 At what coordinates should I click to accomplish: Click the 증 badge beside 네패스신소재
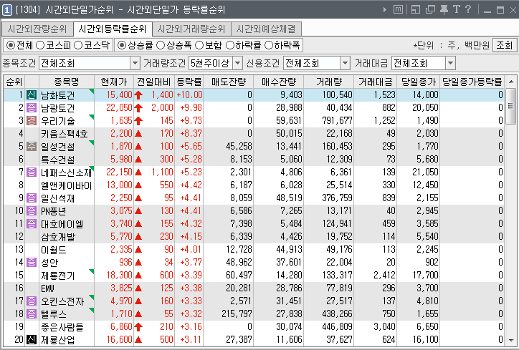tap(32, 172)
